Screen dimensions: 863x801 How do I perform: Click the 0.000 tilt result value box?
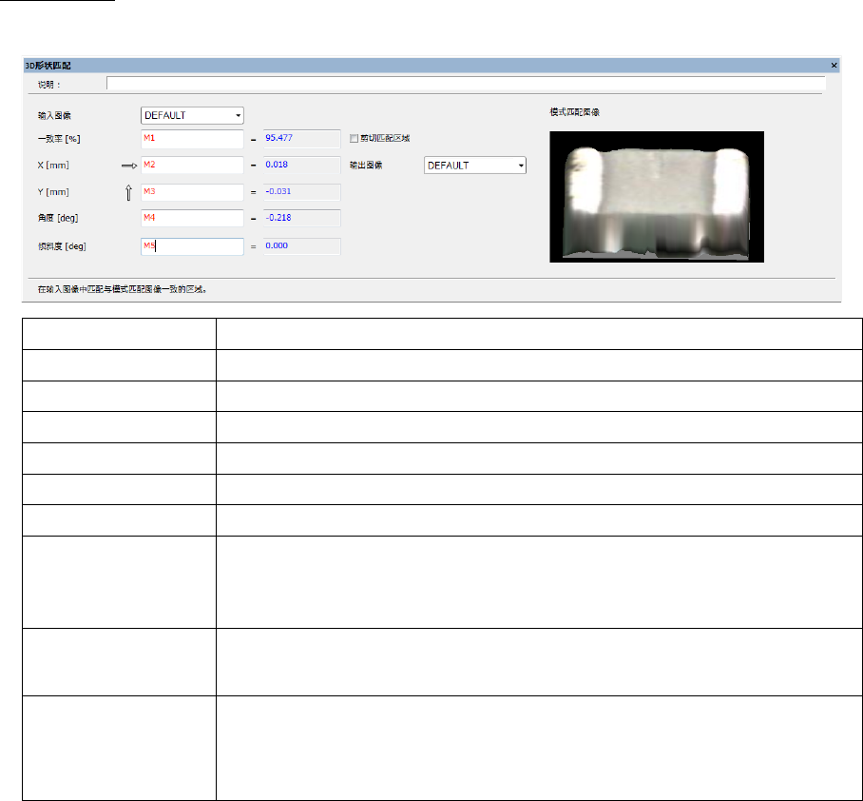[301, 246]
